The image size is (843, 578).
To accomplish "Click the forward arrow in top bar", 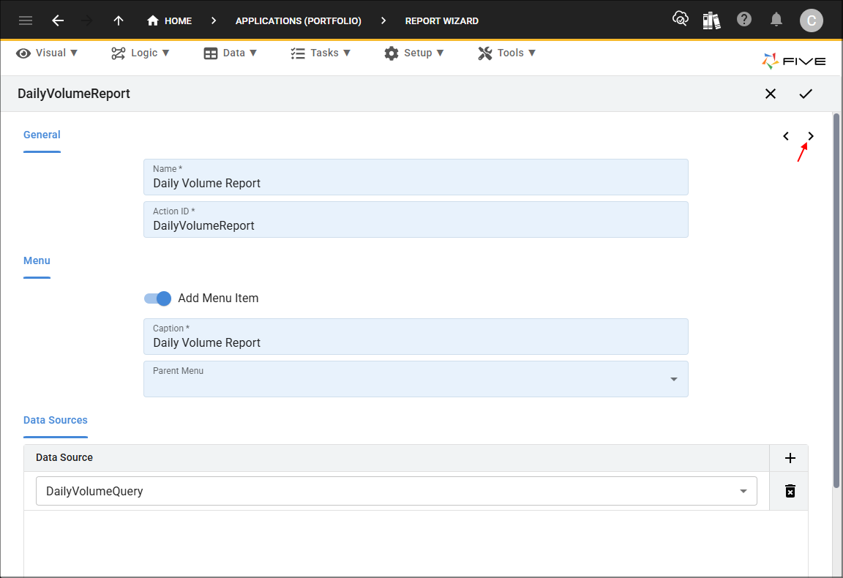I will 86,20.
